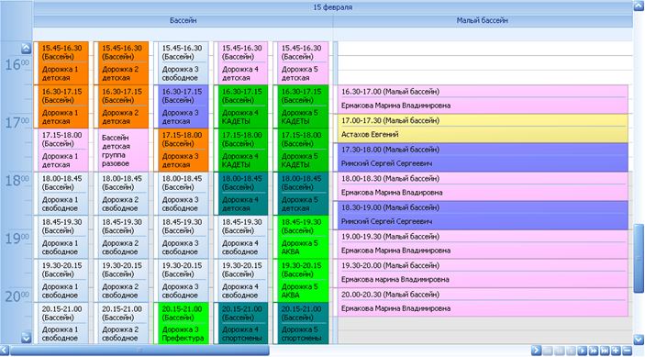Screen dimensions: 645x357
Task: Select the green Дорожка 3 Префектура 20.15-21.00 slot
Action: [183, 323]
